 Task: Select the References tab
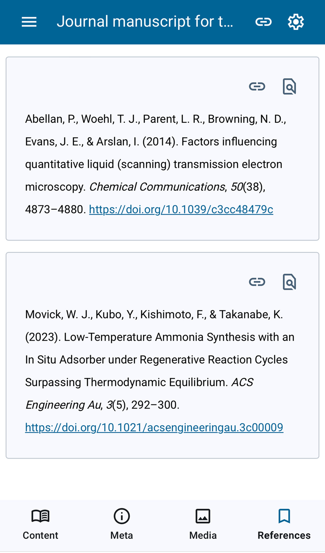coord(284,524)
